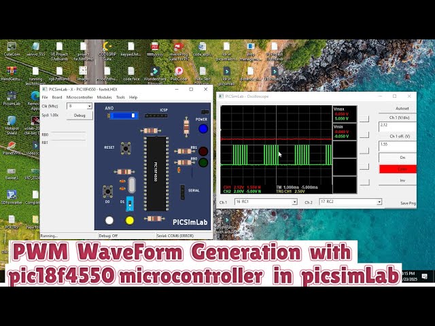This screenshot has width=435, height=326.
Task: Open the code face desktop file
Action: [x=131, y=74]
